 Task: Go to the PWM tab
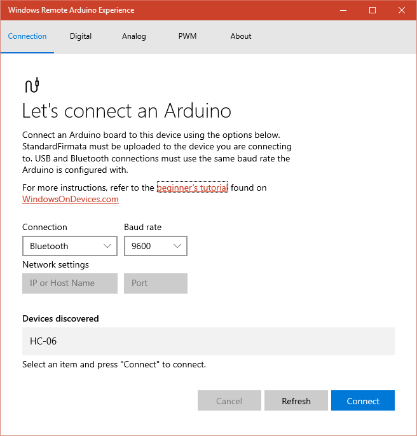pos(188,36)
